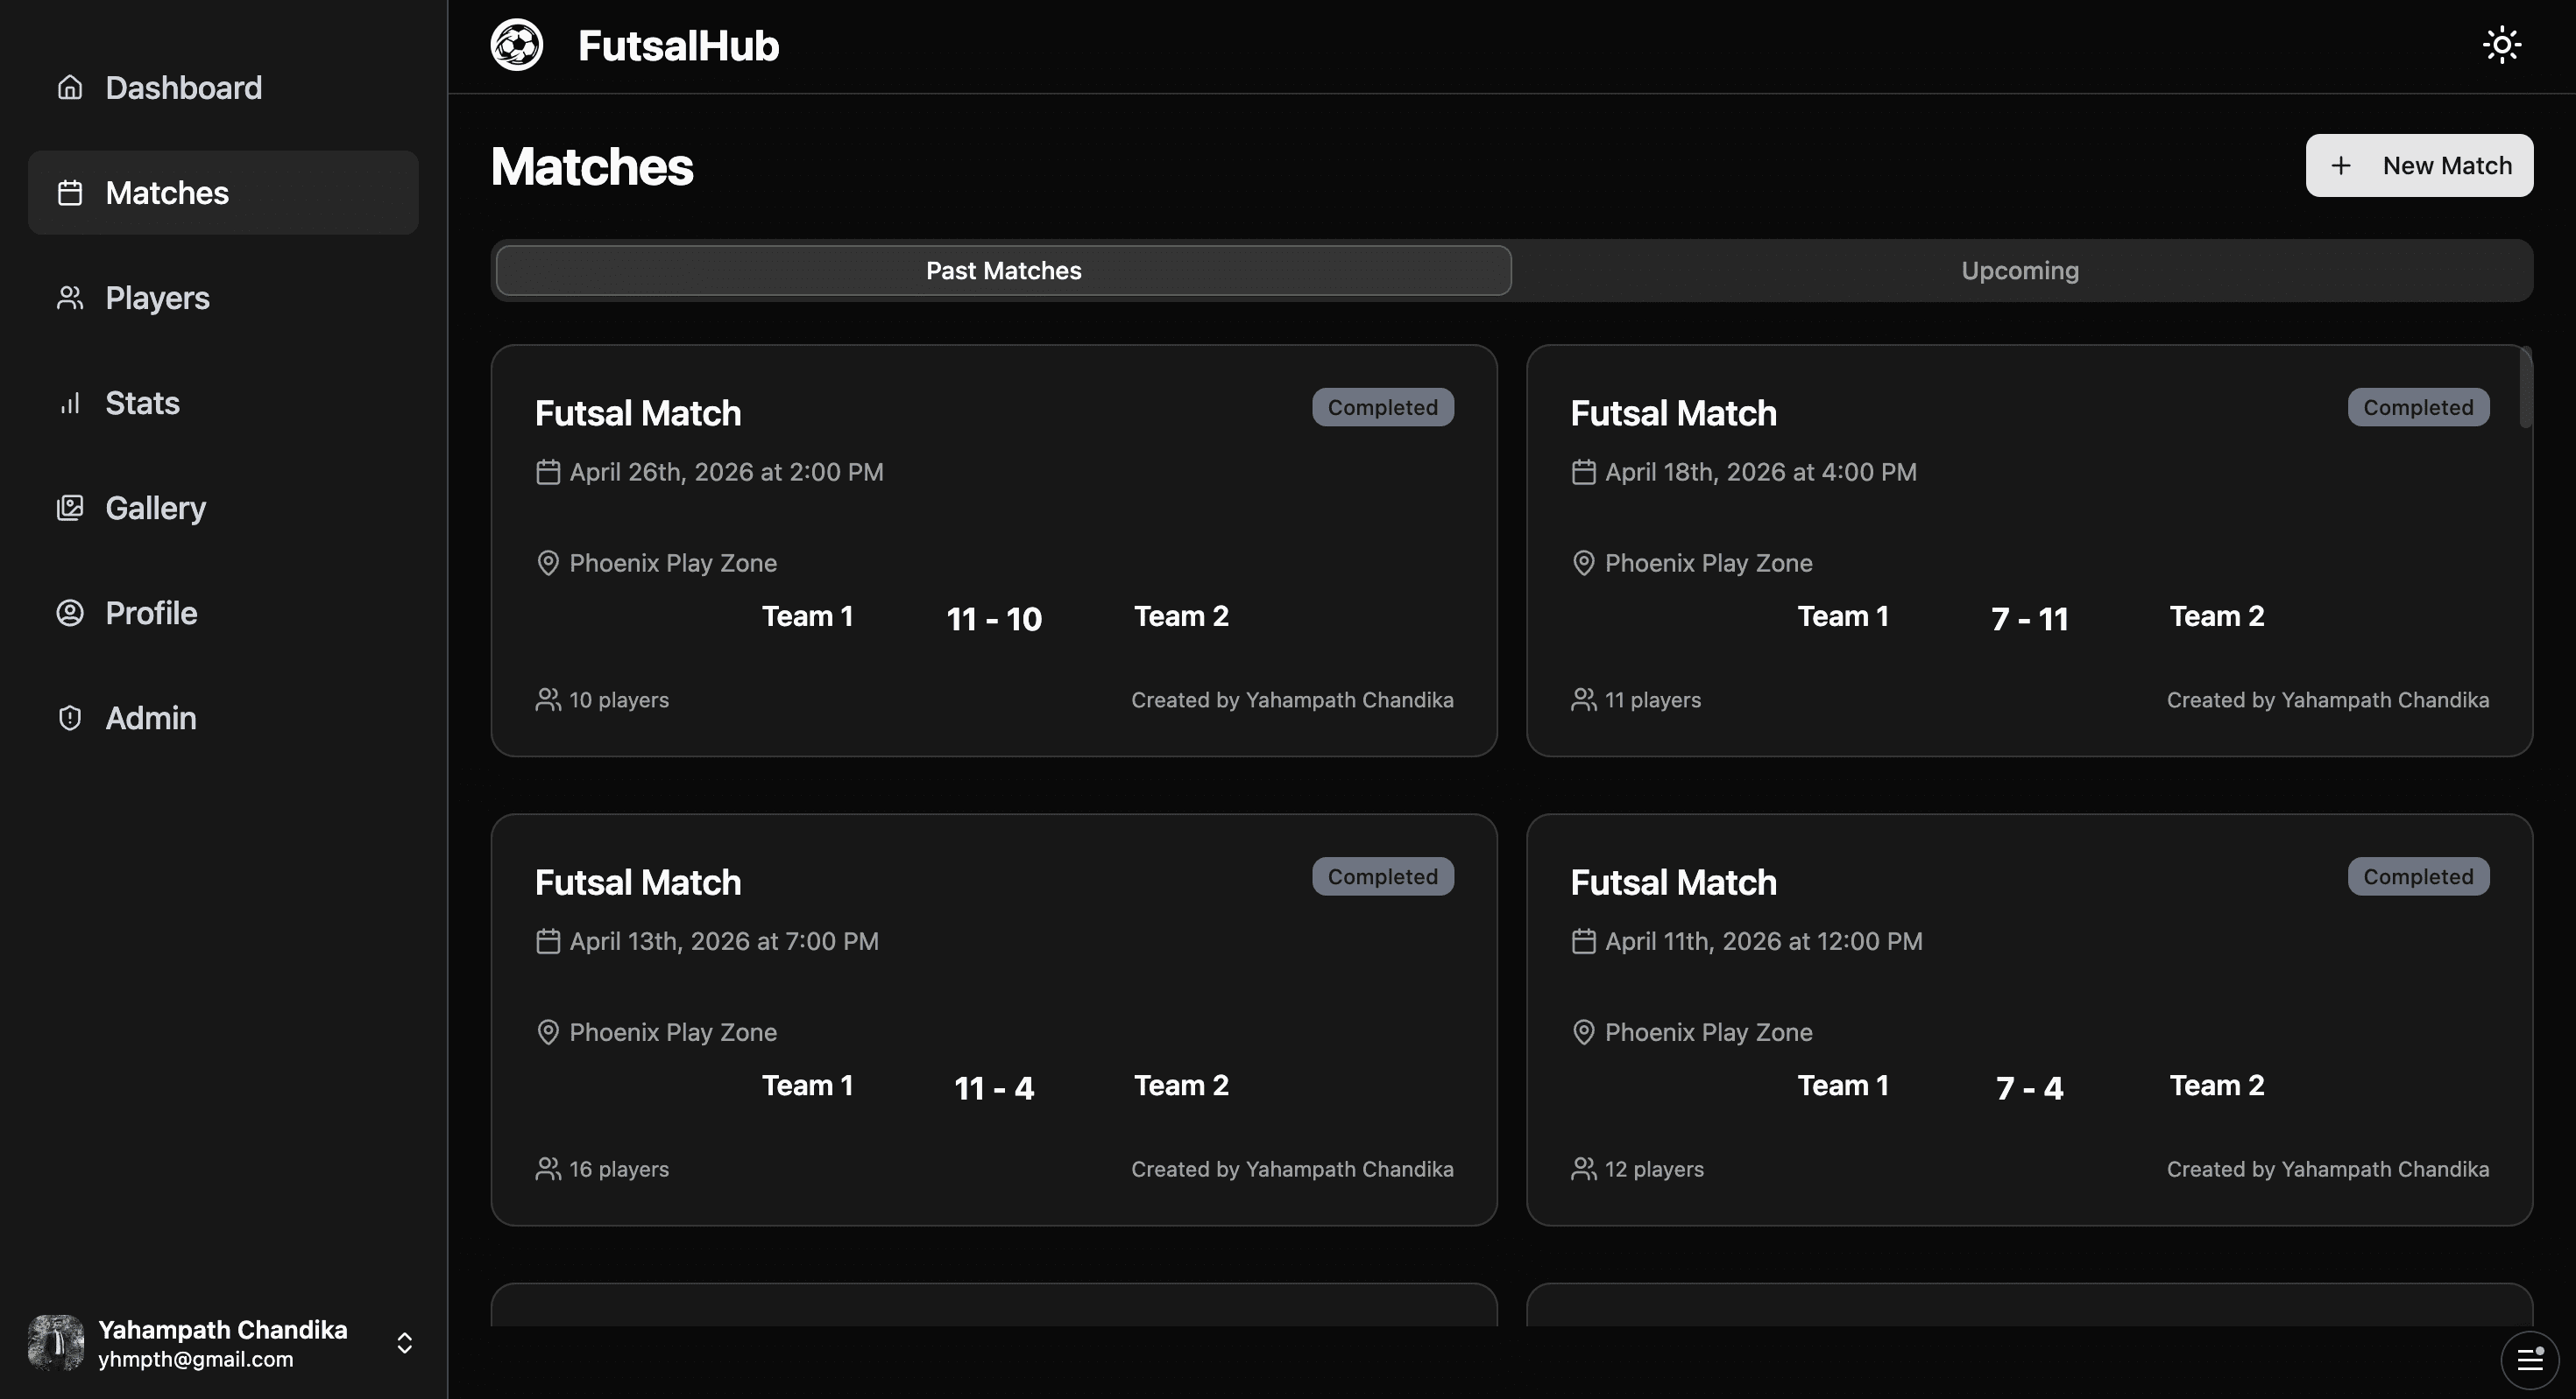Click players icon next to 10 players
2576x1399 pixels.
pos(548,699)
